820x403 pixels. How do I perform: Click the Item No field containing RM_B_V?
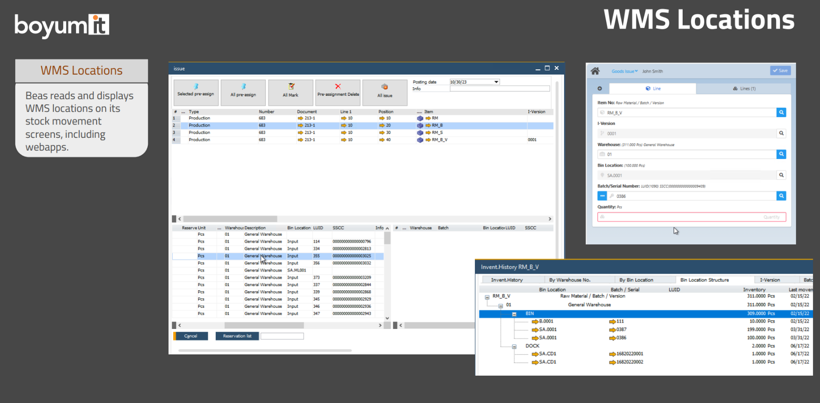point(687,112)
